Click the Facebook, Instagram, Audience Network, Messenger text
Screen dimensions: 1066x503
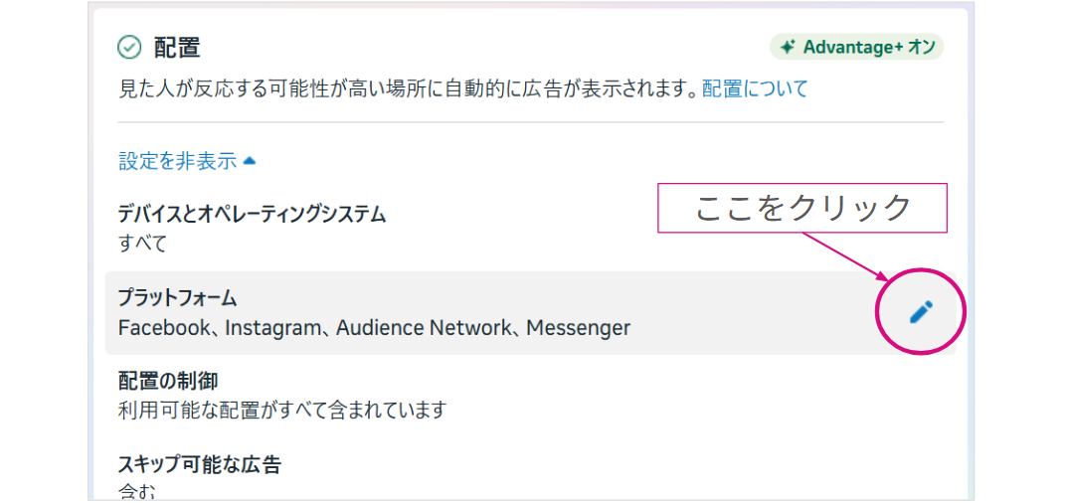click(374, 328)
